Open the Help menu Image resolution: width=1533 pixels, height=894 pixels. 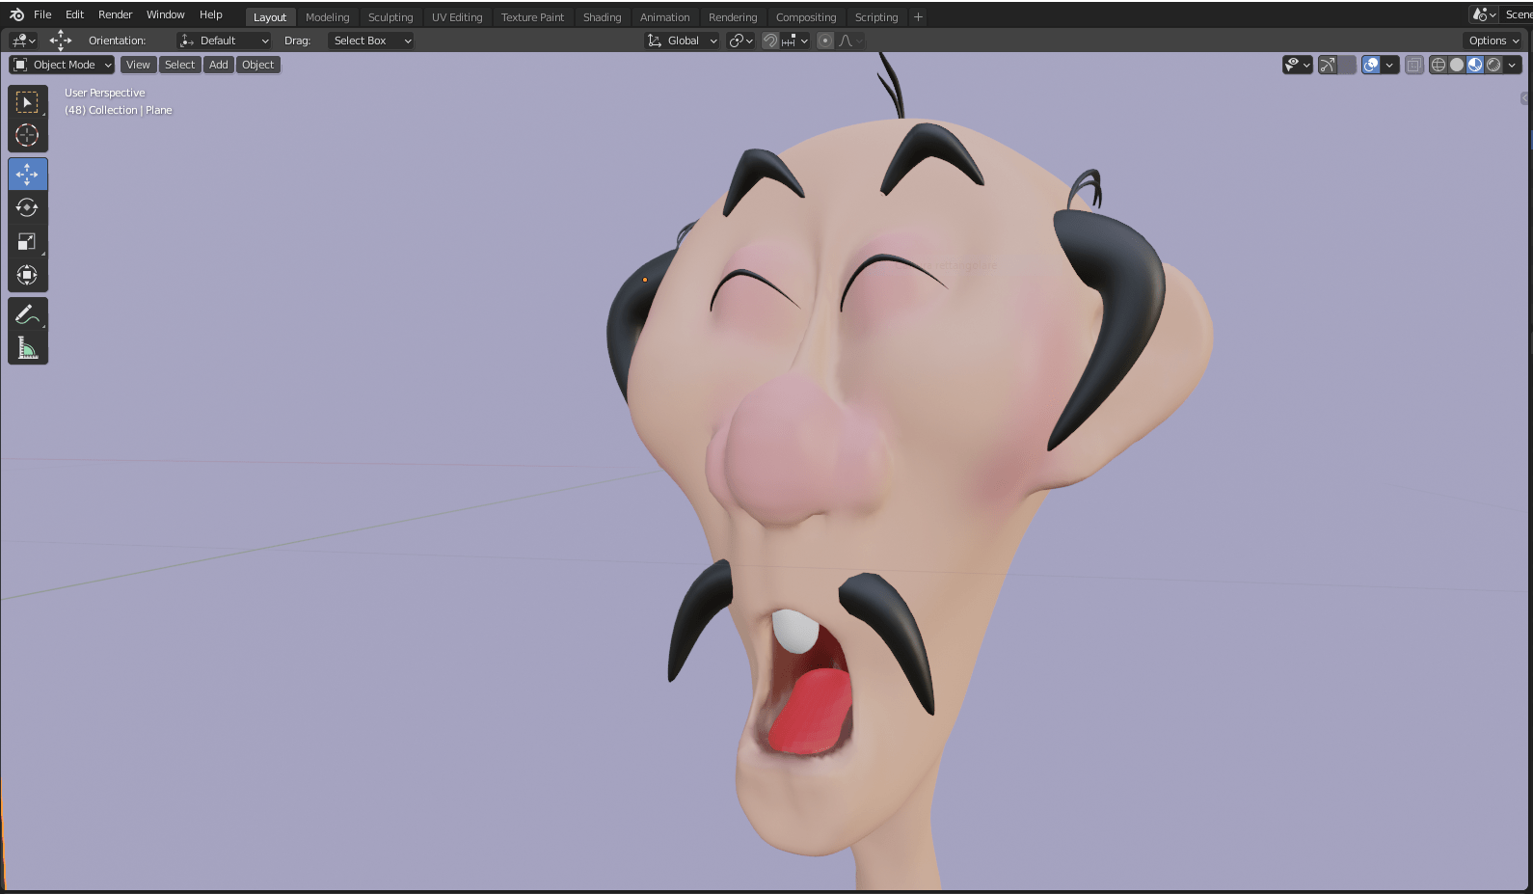[210, 14]
